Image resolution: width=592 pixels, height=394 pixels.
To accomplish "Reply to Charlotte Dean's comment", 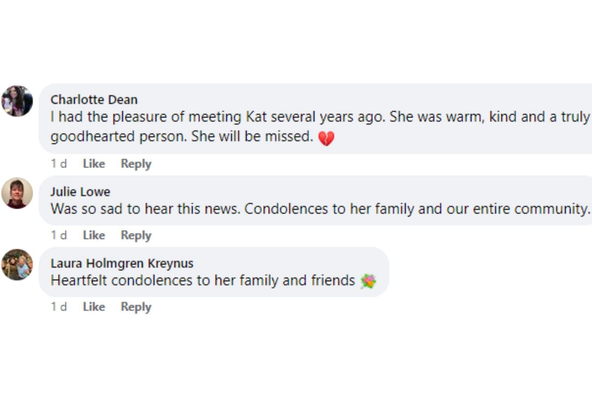I will pyautogui.click(x=136, y=163).
